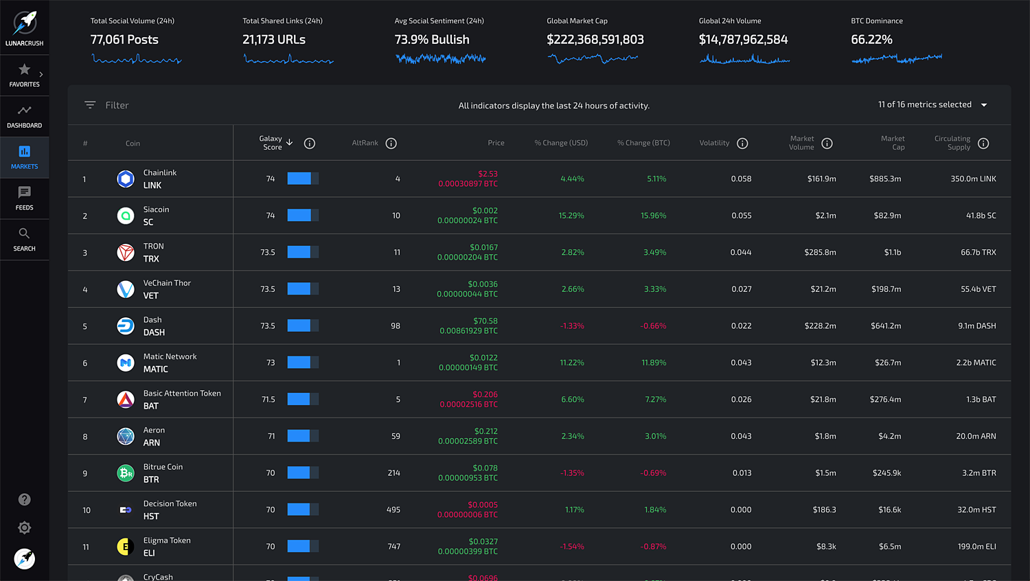This screenshot has width=1030, height=581.
Task: Click the Circulating Supply info icon
Action: tap(983, 144)
